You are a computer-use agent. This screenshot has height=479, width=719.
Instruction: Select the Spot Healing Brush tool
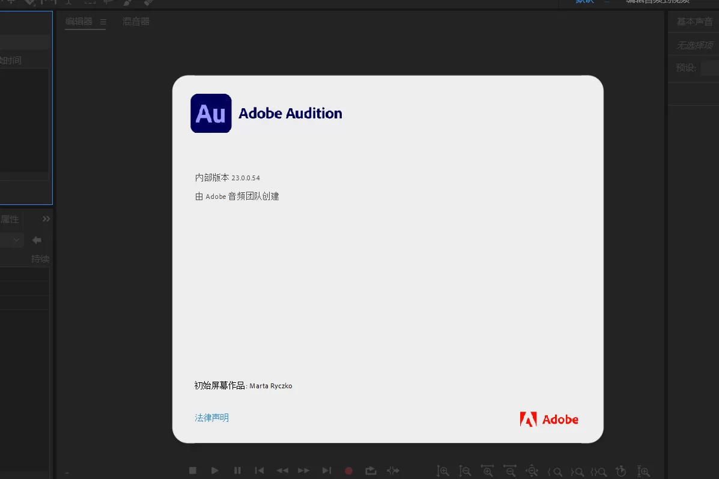point(146,2)
